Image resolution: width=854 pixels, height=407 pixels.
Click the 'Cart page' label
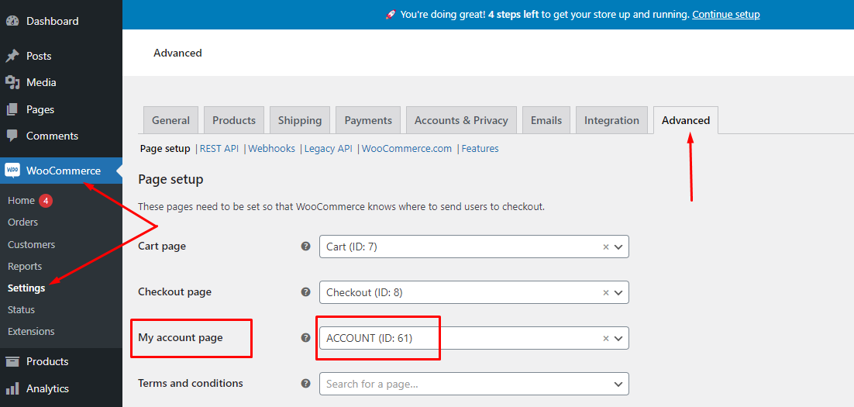pos(162,247)
